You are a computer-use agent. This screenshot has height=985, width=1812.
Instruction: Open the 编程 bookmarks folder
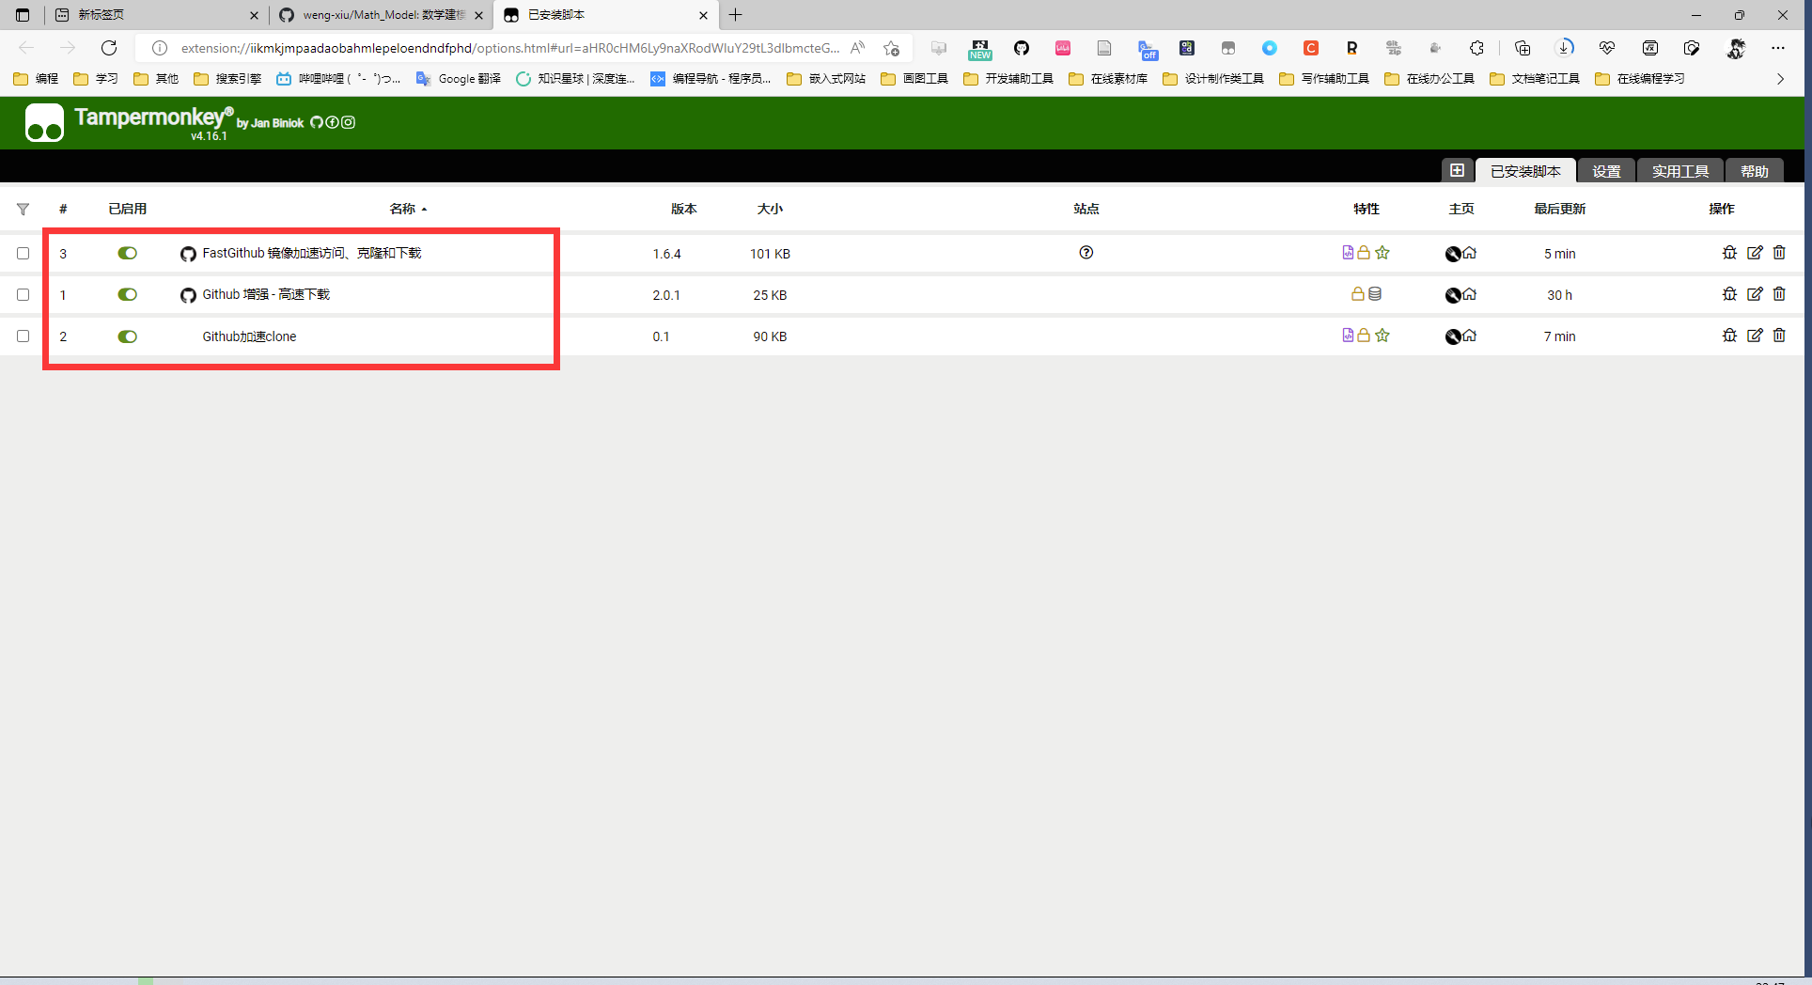click(36, 79)
